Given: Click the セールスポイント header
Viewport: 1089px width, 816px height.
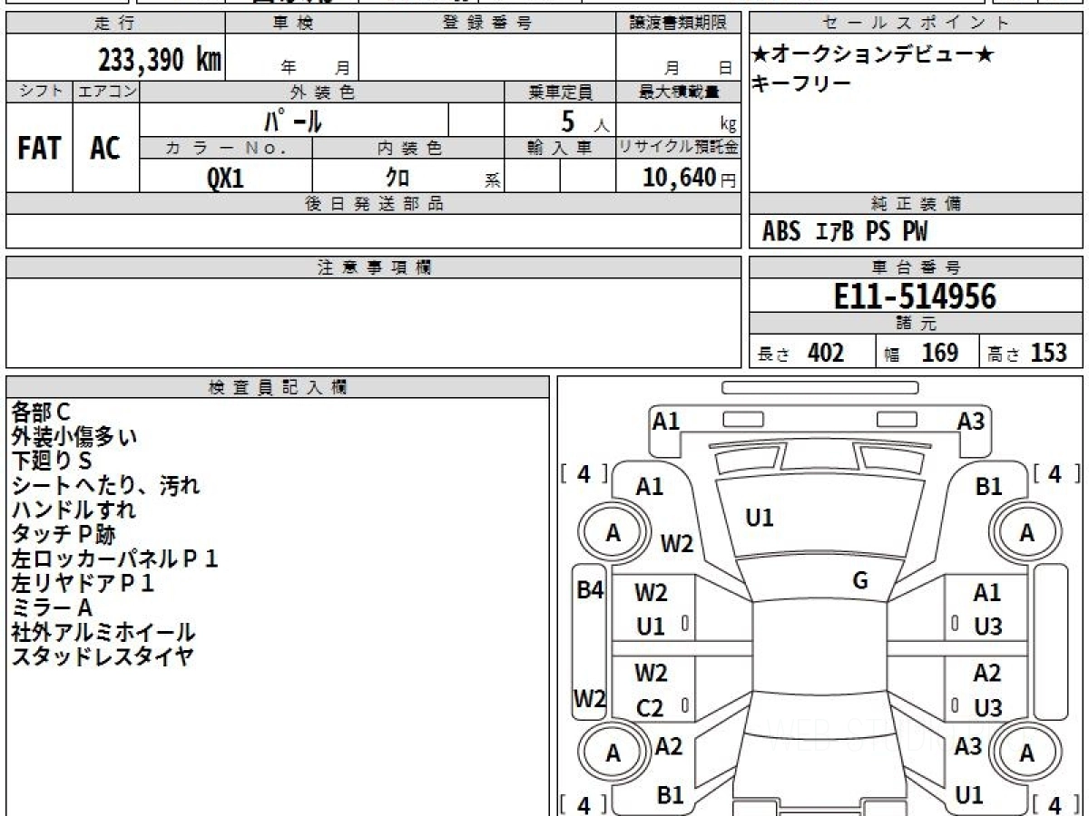Looking at the screenshot, I should click(x=917, y=24).
